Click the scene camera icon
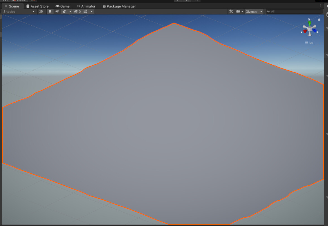Image resolution: width=328 pixels, height=226 pixels. tap(239, 11)
